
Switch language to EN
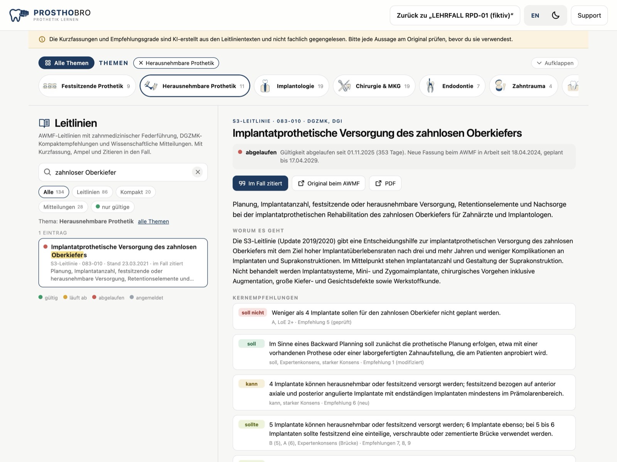535,15
